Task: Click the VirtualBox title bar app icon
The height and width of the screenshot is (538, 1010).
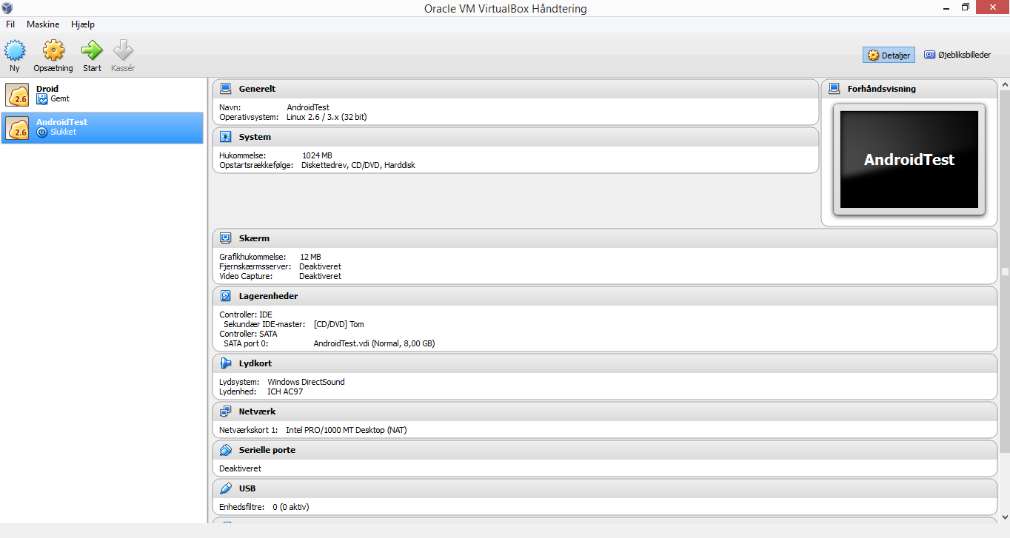Action: [7, 8]
